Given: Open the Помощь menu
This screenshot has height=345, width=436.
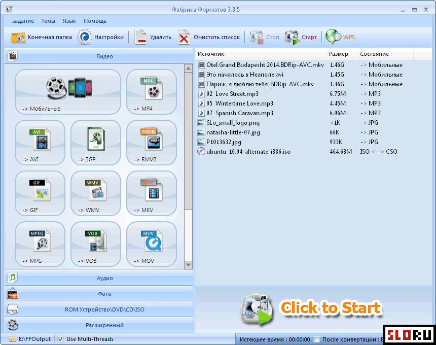Looking at the screenshot, I should tap(95, 21).
